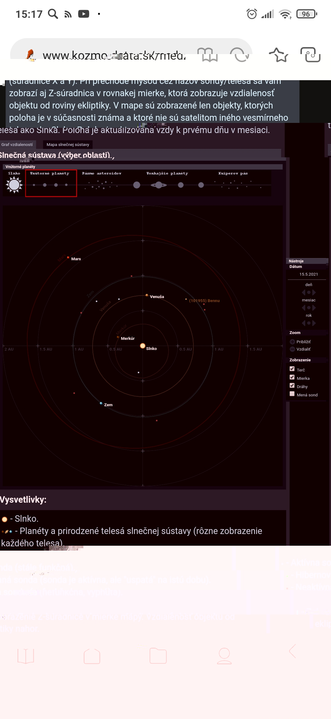Screen dimensions: 331x719
Task: Click the Priblížiť zoom-in plus icon
Action: coord(292,342)
